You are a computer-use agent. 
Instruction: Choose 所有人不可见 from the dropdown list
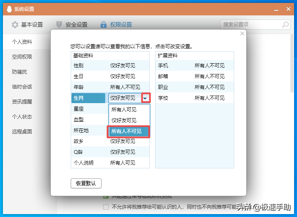tap(129, 131)
